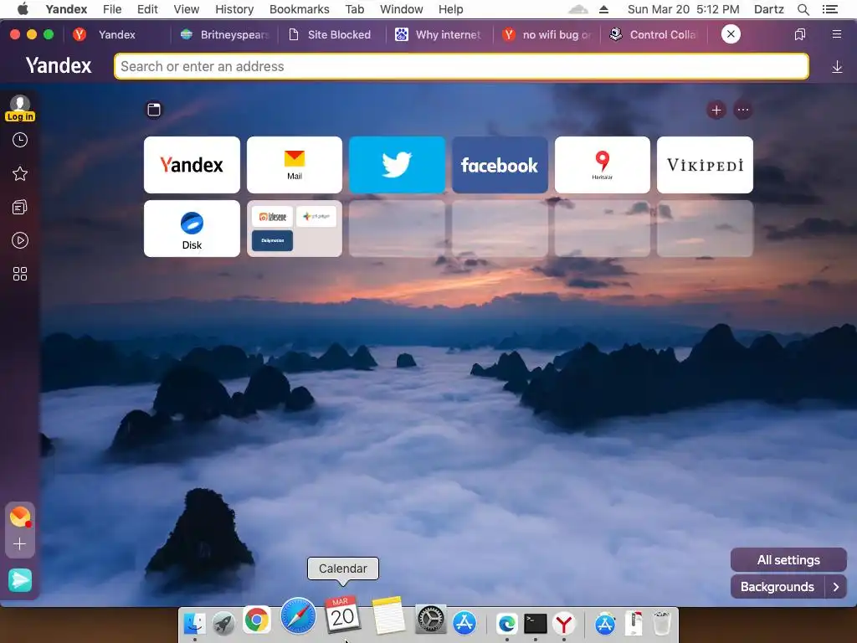Image resolution: width=857 pixels, height=643 pixels.
Task: Open System Preferences from the Dock
Action: click(431, 620)
